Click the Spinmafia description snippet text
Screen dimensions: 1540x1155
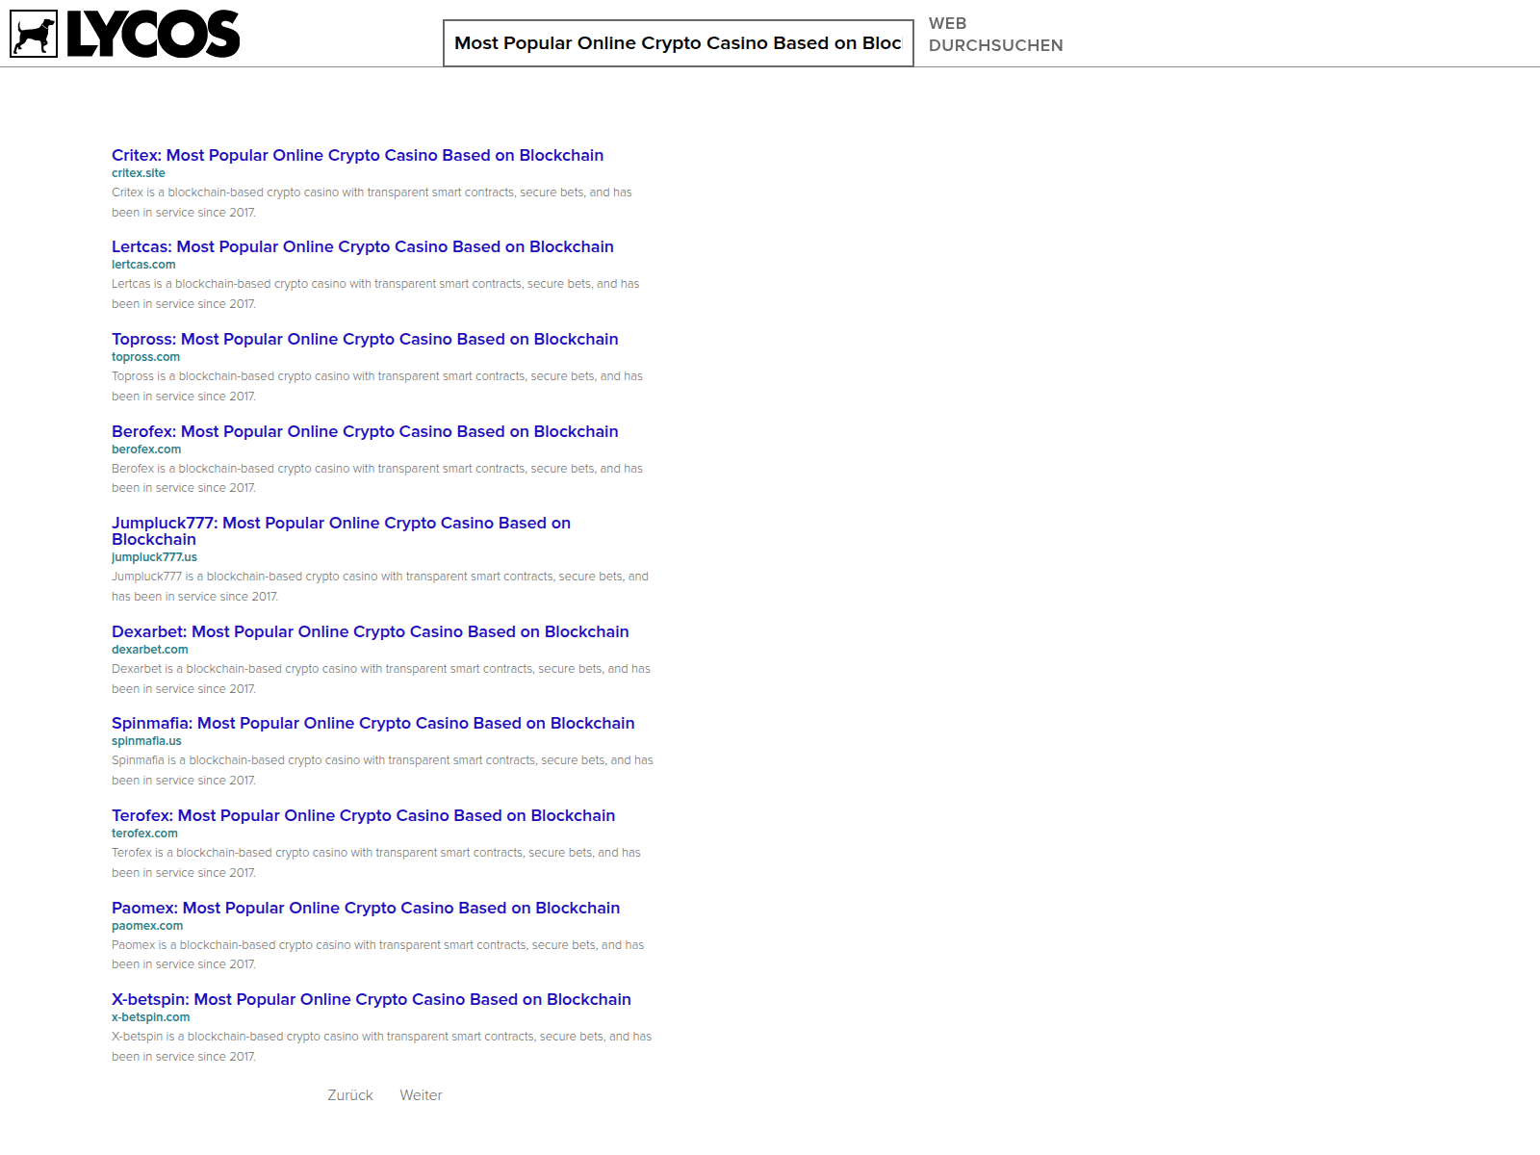382,770
